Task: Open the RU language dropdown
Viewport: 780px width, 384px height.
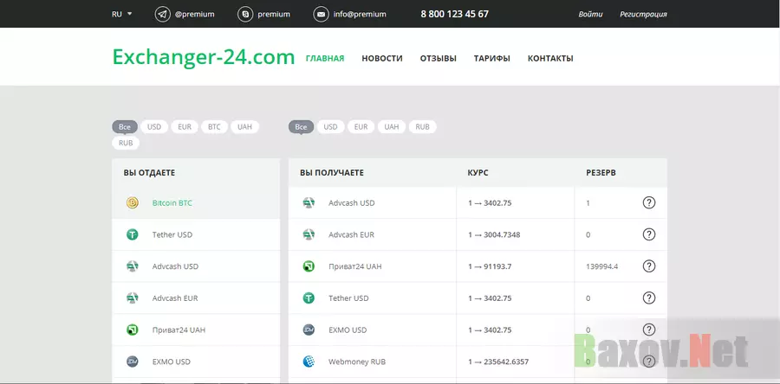Action: [x=122, y=14]
